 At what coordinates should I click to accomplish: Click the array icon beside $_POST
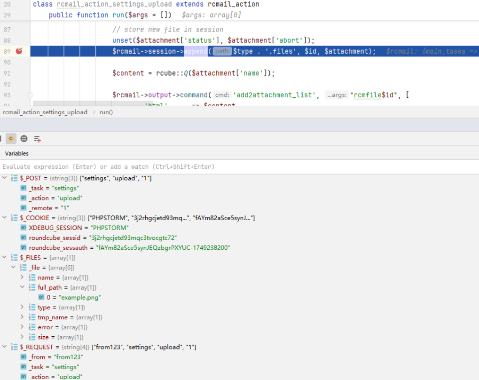click(14, 178)
